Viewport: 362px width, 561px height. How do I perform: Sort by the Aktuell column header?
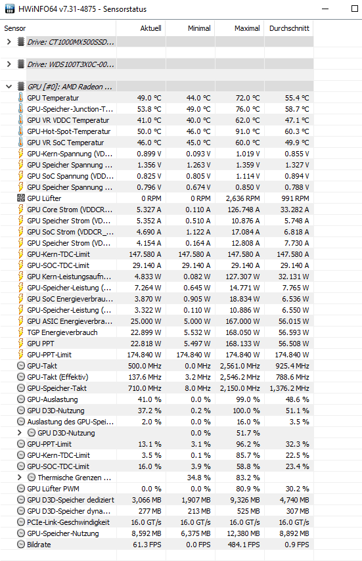(141, 28)
